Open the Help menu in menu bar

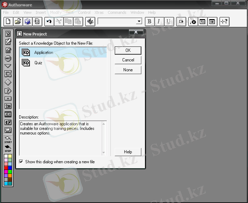tap(152, 12)
